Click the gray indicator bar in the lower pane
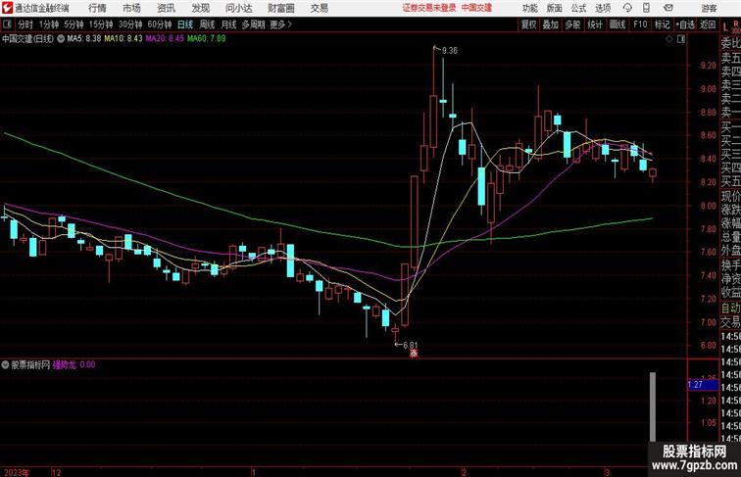Screen dimensions: 741x477 [x=653, y=406]
